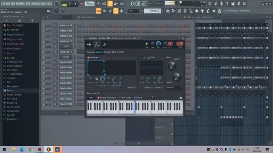This screenshot has height=153, width=273.
Task: Open the LFO Tempo dropdown
Action: (x=148, y=88)
